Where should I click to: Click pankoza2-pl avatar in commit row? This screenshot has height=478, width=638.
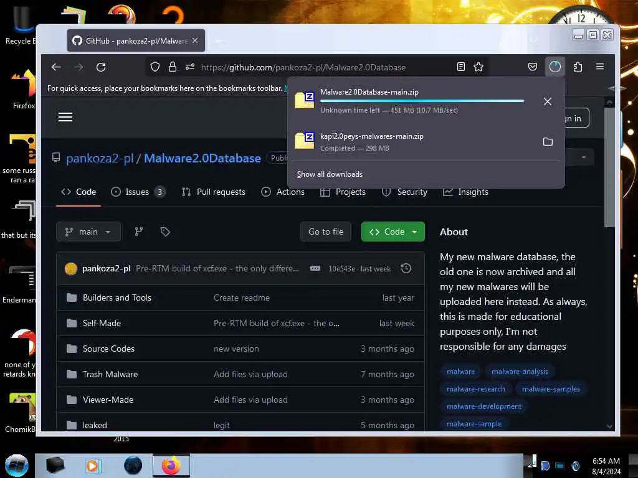click(71, 269)
